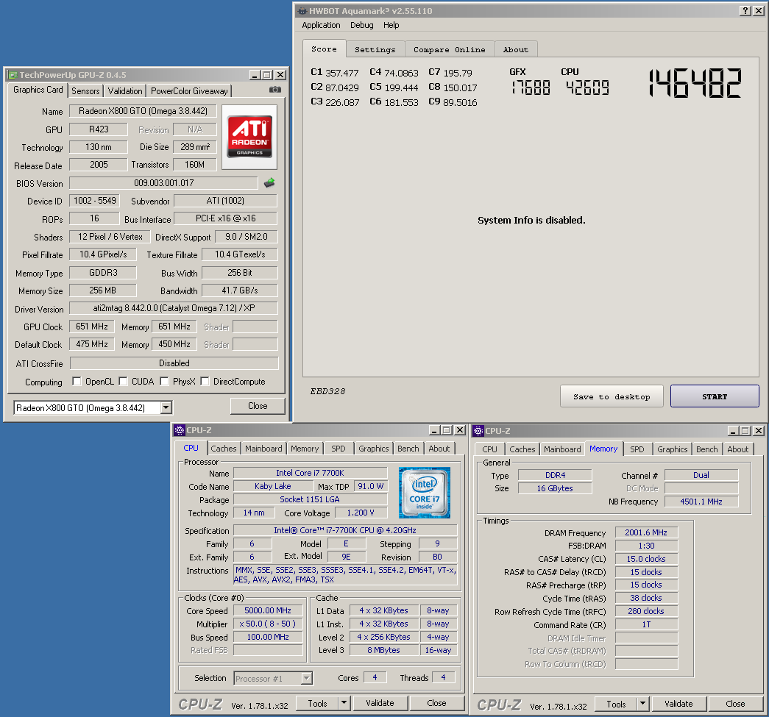Viewport: 769px width, 717px height.
Task: Select the Score tab in Aquamark
Action: [325, 49]
